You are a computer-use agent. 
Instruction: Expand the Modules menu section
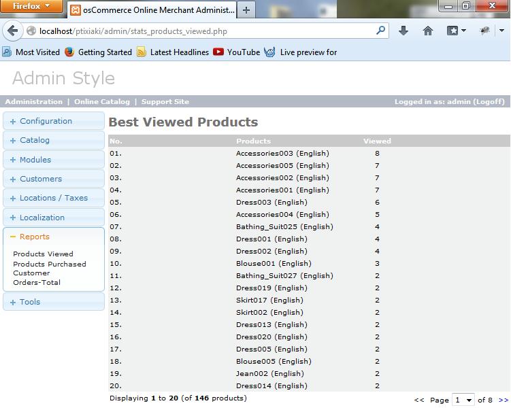(54, 160)
